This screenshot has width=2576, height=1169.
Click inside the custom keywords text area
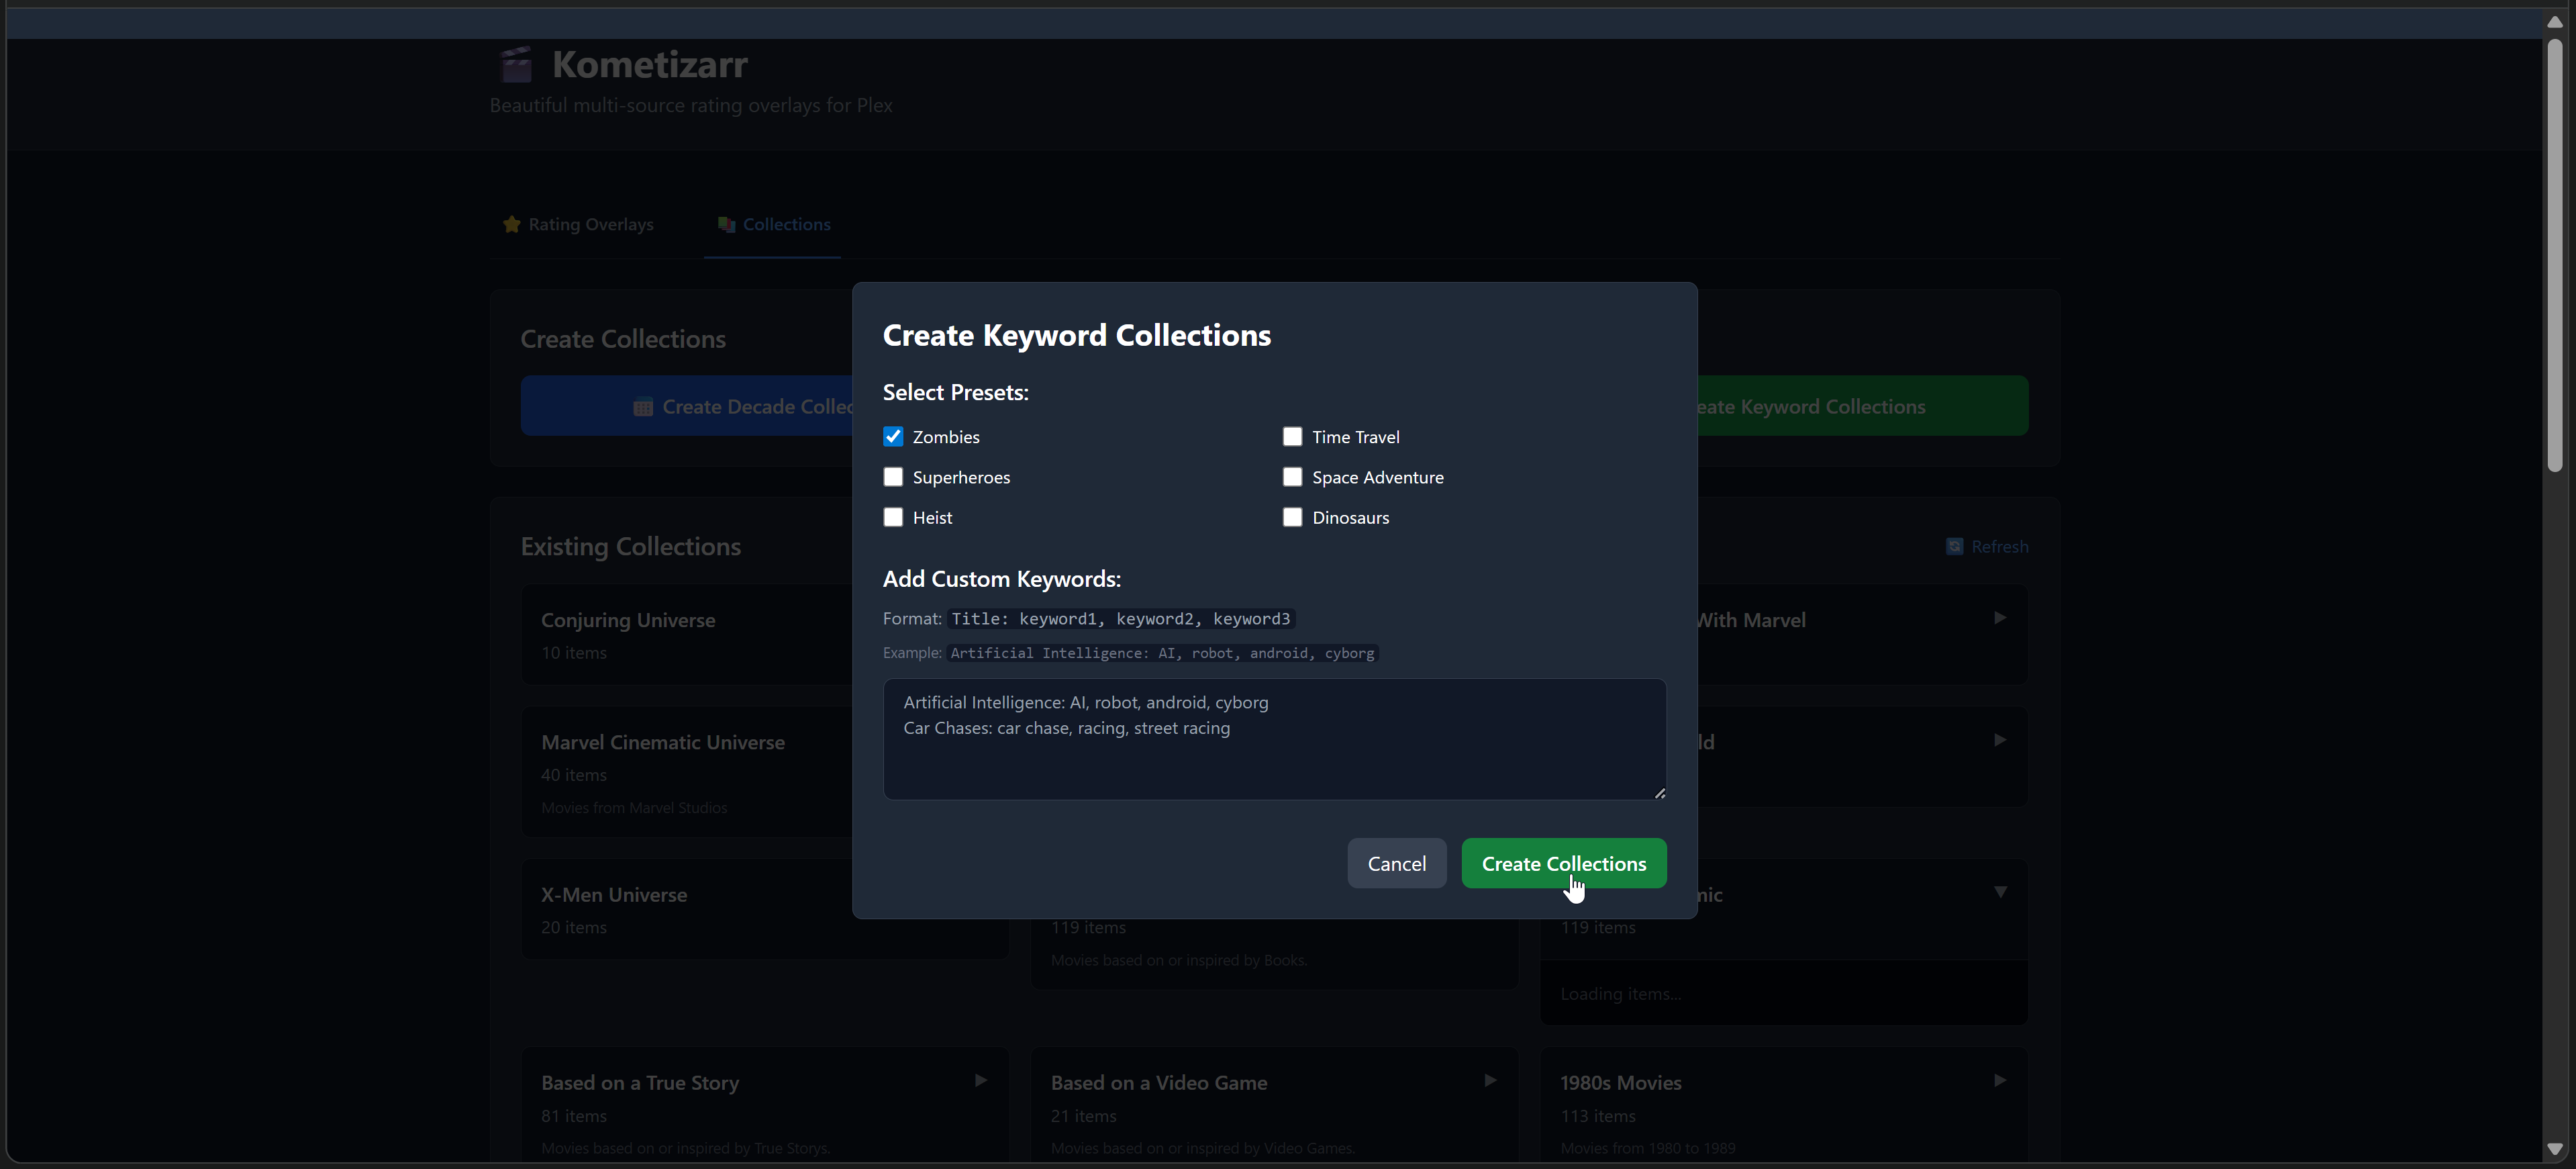pos(1273,738)
